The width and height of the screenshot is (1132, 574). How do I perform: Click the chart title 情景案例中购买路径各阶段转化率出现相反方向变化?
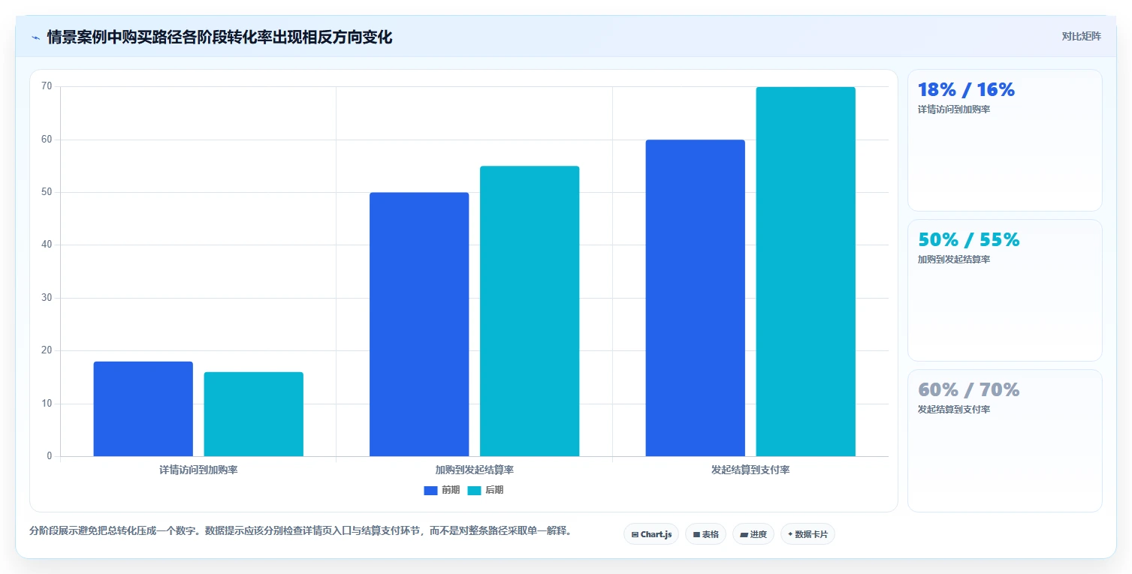coord(219,37)
